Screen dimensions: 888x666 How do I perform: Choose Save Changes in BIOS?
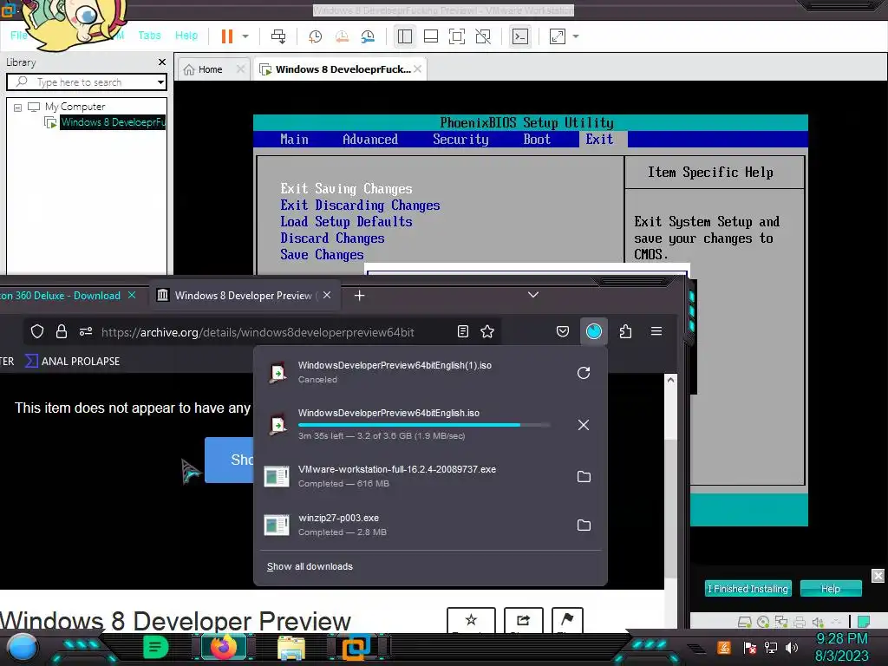tap(322, 254)
